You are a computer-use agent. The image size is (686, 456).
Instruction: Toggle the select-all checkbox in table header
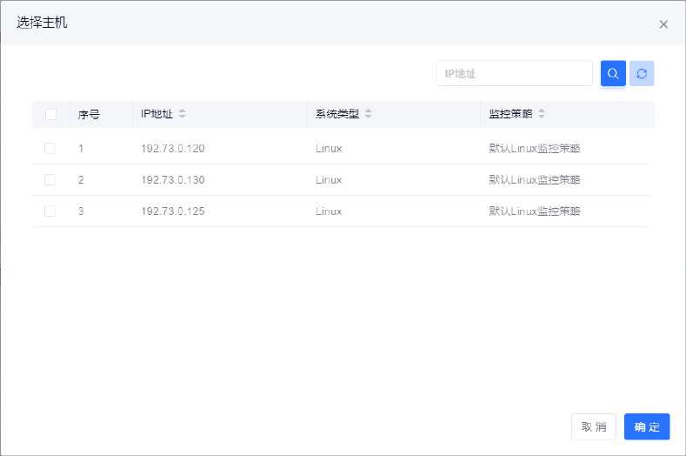[x=50, y=114]
